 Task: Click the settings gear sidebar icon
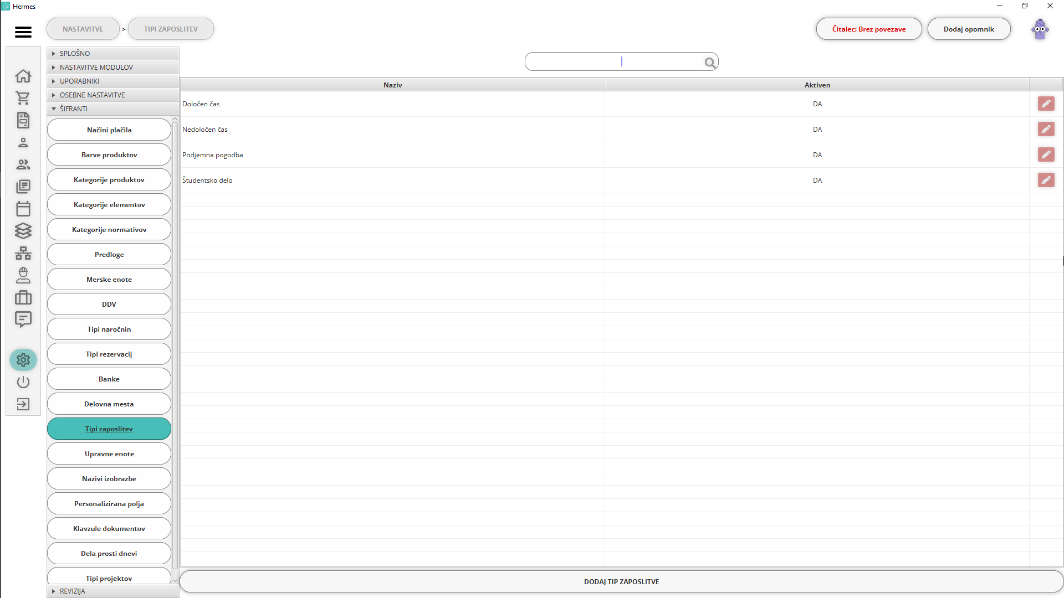point(23,360)
